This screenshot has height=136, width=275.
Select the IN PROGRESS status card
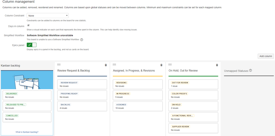(138, 95)
